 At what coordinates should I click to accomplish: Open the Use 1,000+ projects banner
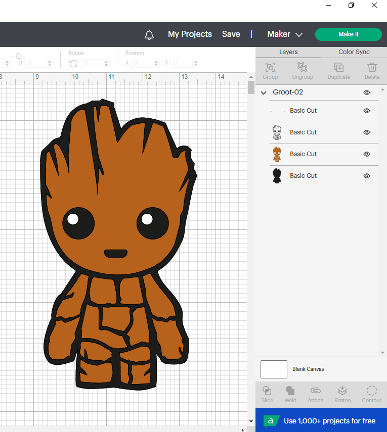[x=321, y=420]
